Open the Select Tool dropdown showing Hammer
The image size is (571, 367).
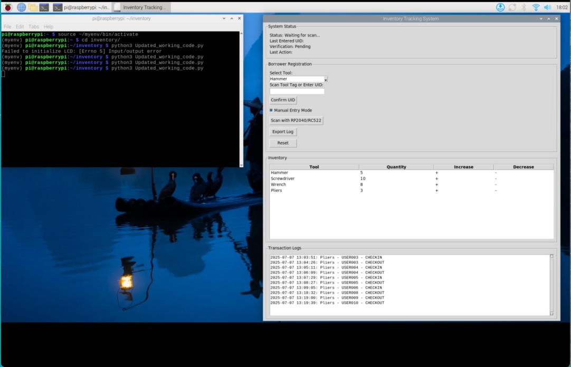(298, 79)
